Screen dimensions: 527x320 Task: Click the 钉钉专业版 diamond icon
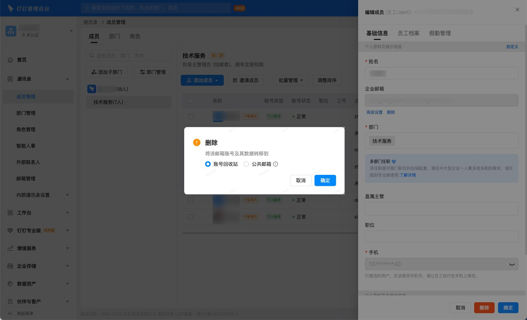[10, 231]
